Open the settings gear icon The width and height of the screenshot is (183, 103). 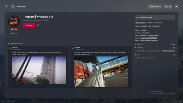pyautogui.click(x=170, y=6)
